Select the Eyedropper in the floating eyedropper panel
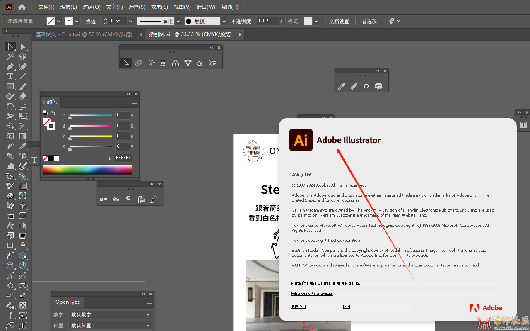530x331 pixels. point(342,86)
